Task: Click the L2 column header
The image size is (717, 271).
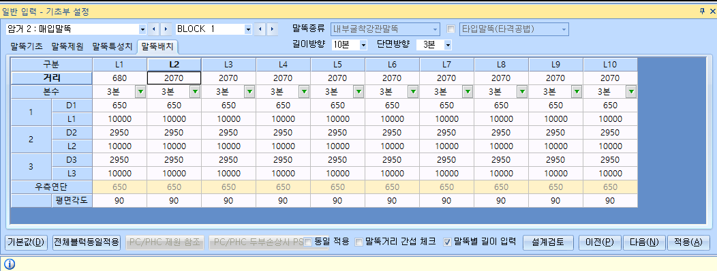Action: click(174, 65)
